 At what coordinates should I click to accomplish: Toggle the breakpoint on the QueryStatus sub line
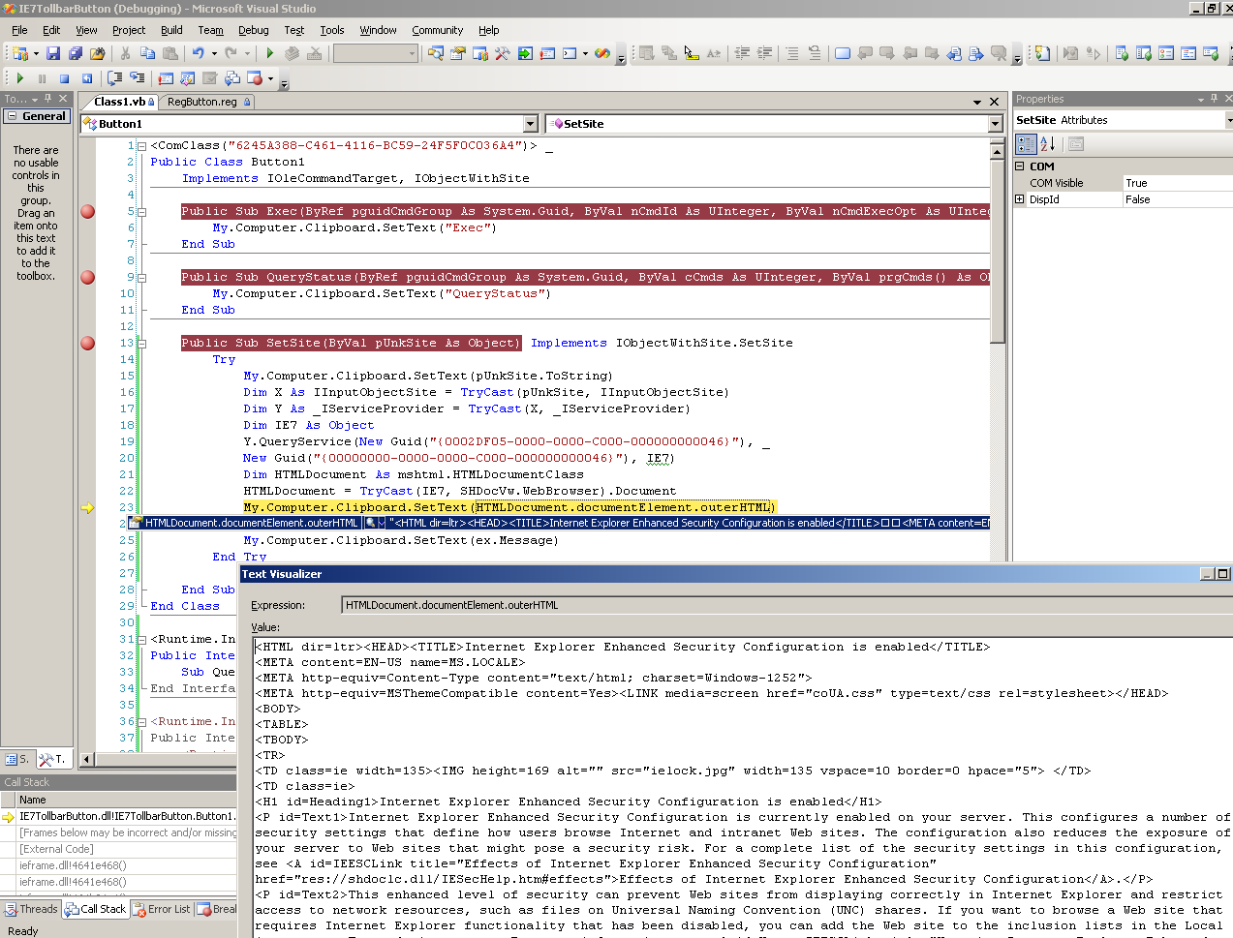tap(88, 277)
